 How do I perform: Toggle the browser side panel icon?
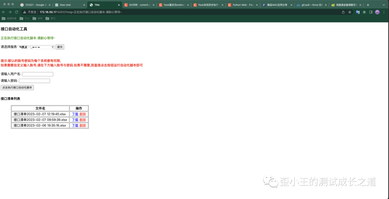pos(371,12)
